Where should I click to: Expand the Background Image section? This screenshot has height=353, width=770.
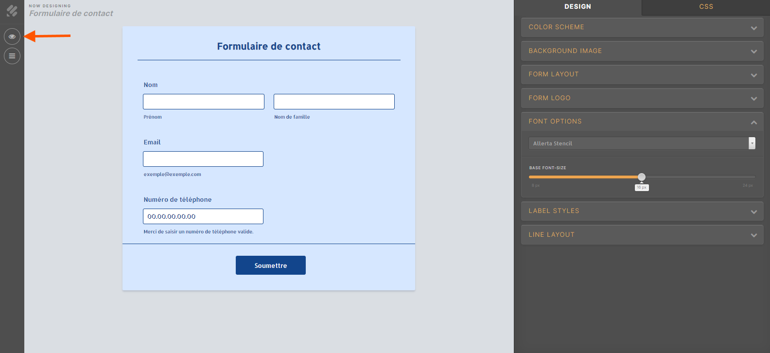[x=642, y=51]
